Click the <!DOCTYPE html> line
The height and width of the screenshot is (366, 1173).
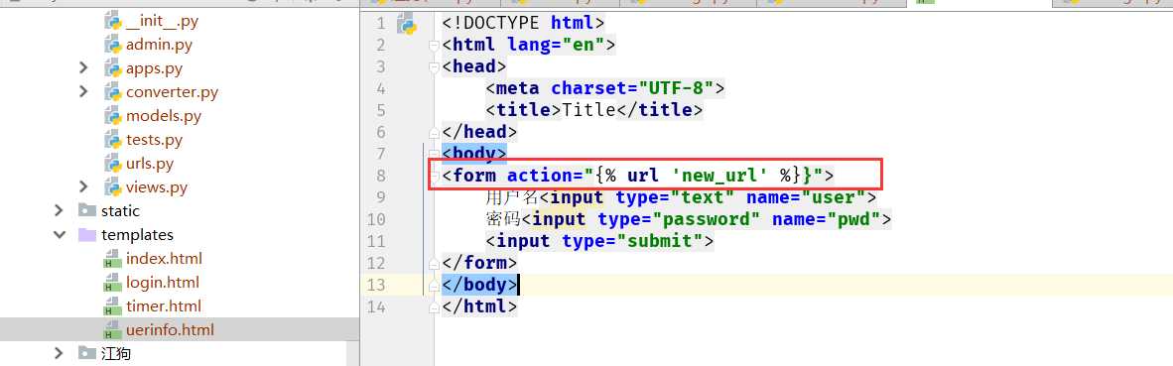point(523,23)
